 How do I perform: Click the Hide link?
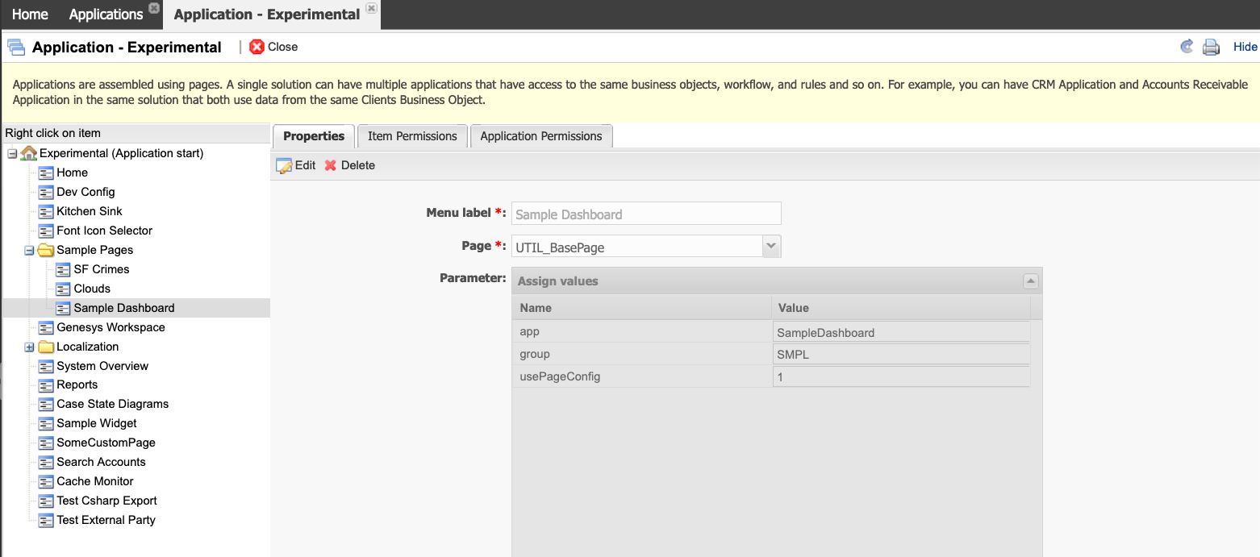pos(1245,47)
